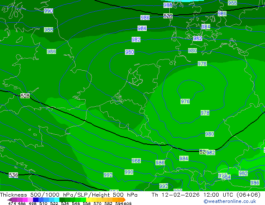Click the 976 isobar label at the low centre

pos(185,102)
